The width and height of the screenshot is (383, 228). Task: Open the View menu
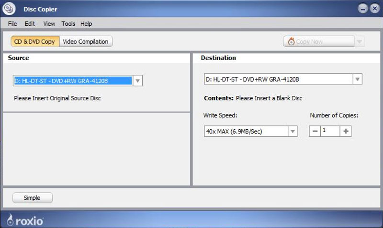49,24
